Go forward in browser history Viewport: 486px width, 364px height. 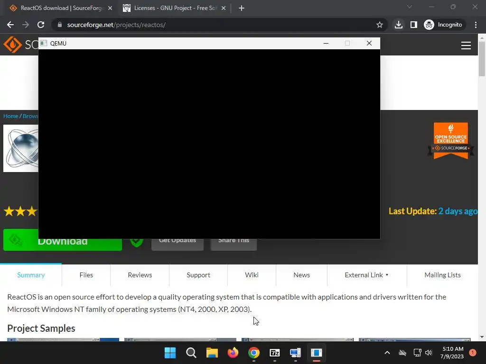26,25
